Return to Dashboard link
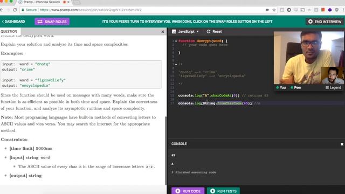345x194 pixels. 13,22
